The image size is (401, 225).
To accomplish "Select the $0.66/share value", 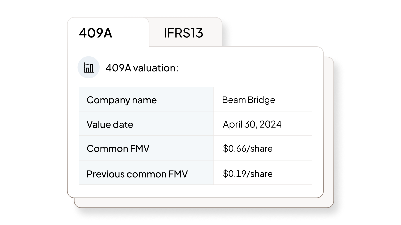I will point(247,148).
